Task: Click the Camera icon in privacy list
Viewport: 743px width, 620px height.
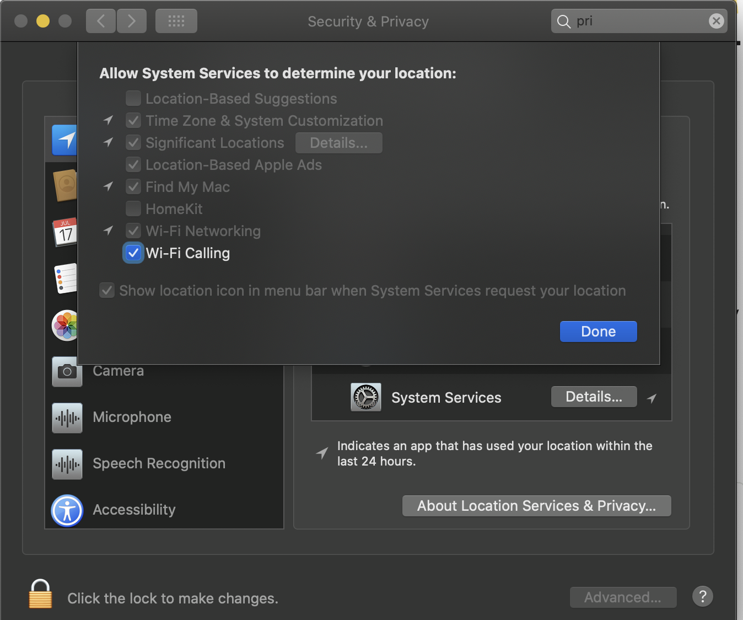Action: point(67,371)
